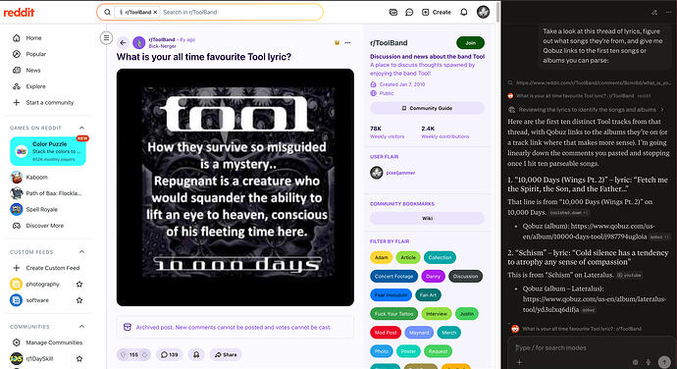
Task: Click the post Share button
Action: pyautogui.click(x=226, y=354)
